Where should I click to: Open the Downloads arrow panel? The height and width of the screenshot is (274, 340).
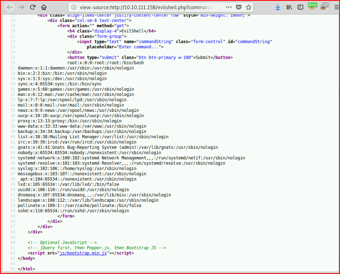(278, 7)
